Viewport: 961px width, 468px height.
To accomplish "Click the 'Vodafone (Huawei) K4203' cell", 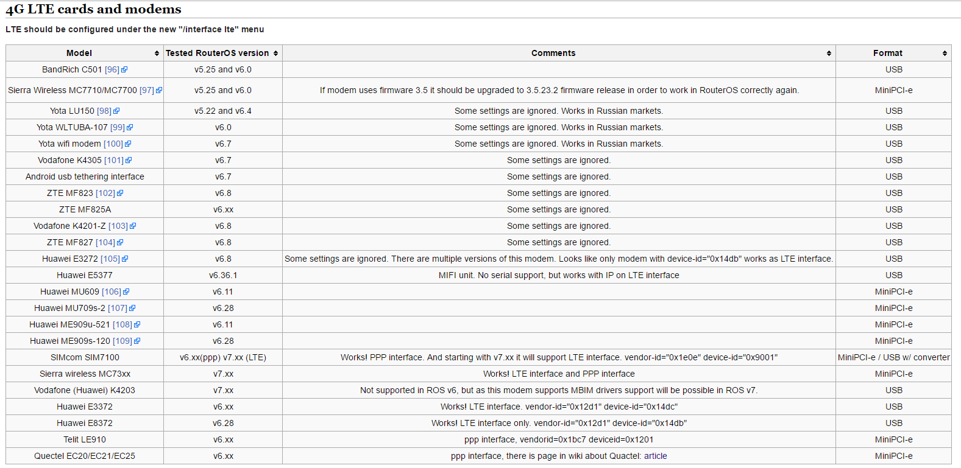I will point(85,390).
